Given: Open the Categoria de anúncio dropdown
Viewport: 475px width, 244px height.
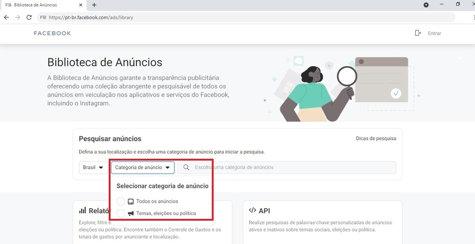Looking at the screenshot, I should [x=143, y=167].
